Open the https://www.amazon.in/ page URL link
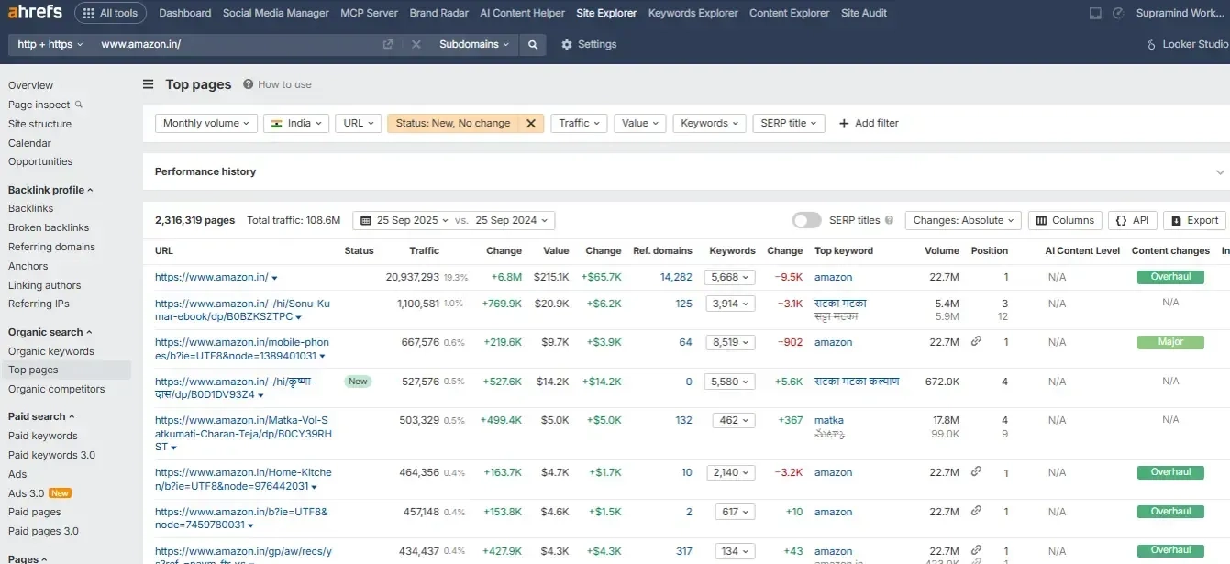This screenshot has width=1230, height=564. (x=211, y=277)
